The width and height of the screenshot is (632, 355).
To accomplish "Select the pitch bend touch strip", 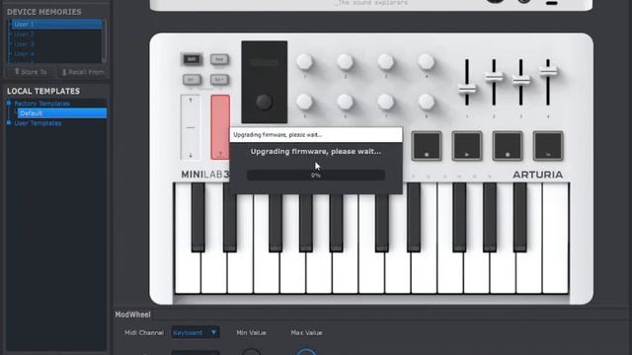I will [191, 127].
